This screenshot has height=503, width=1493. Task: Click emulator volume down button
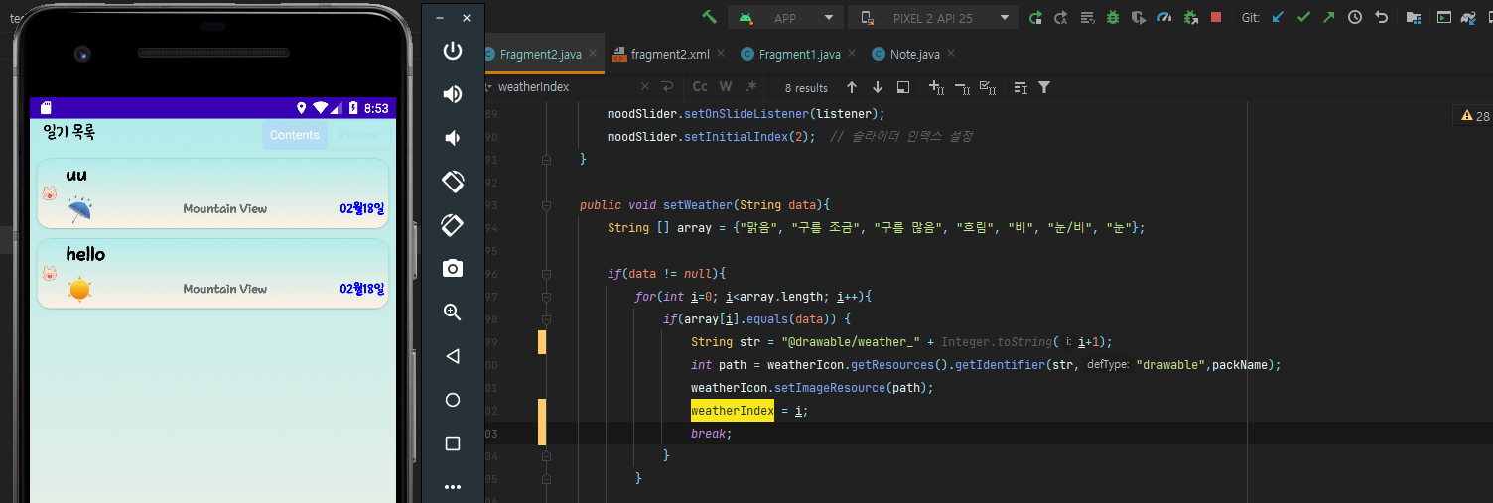[x=453, y=138]
